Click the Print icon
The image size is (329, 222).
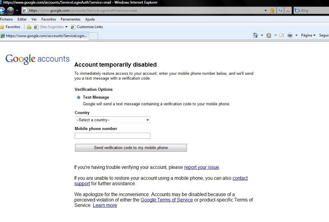coord(290,35)
